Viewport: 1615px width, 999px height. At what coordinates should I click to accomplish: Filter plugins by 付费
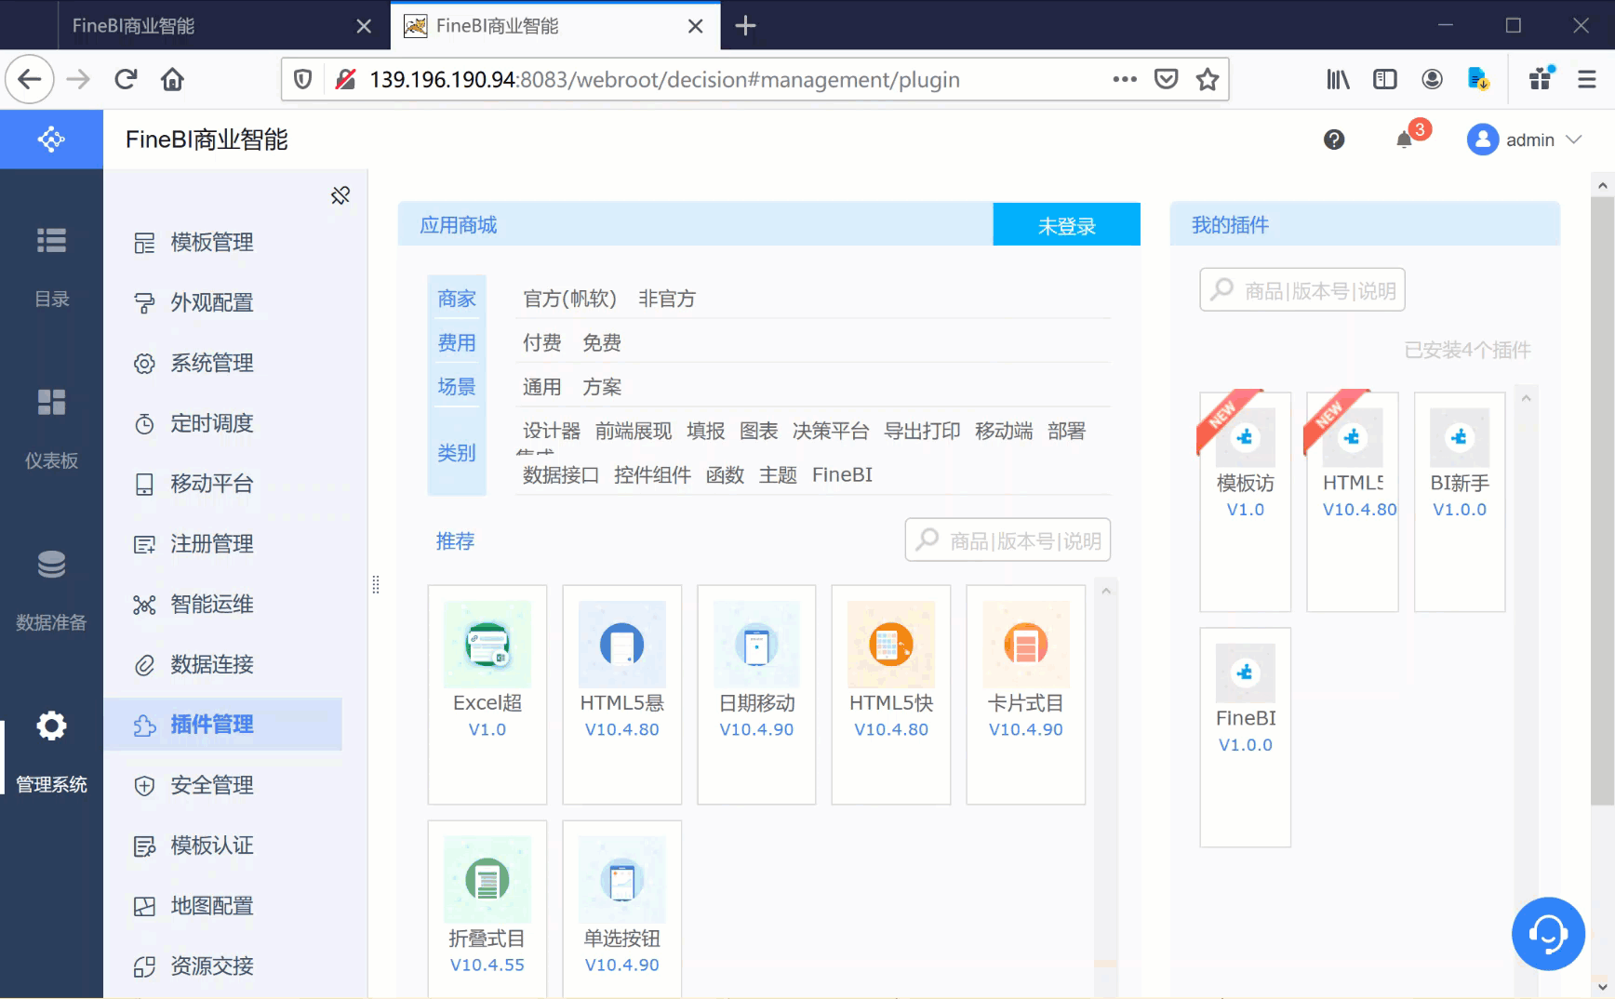point(542,342)
